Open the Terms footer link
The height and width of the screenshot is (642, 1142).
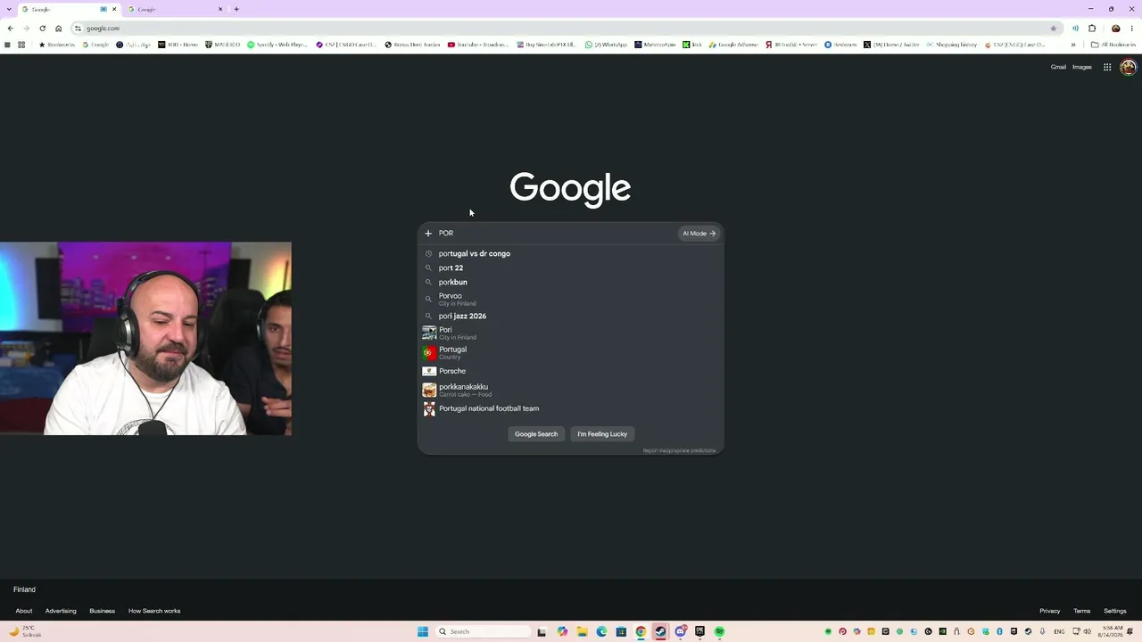(1082, 611)
